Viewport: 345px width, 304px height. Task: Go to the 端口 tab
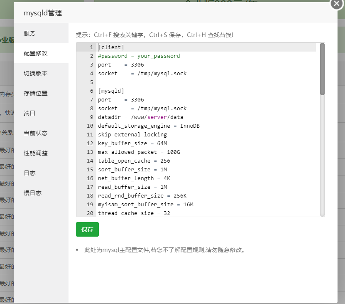tap(41, 113)
